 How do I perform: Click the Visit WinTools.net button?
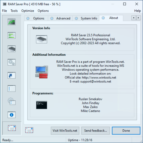[x=65, y=131]
